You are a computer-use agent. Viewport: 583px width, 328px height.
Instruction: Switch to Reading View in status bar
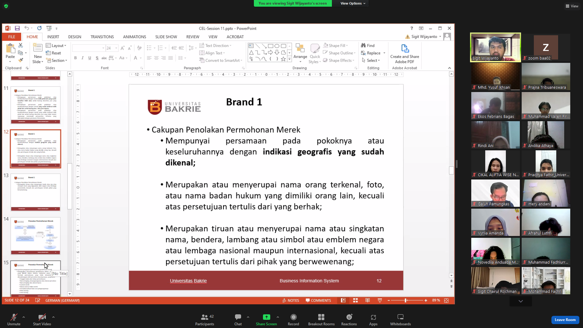[367, 300]
